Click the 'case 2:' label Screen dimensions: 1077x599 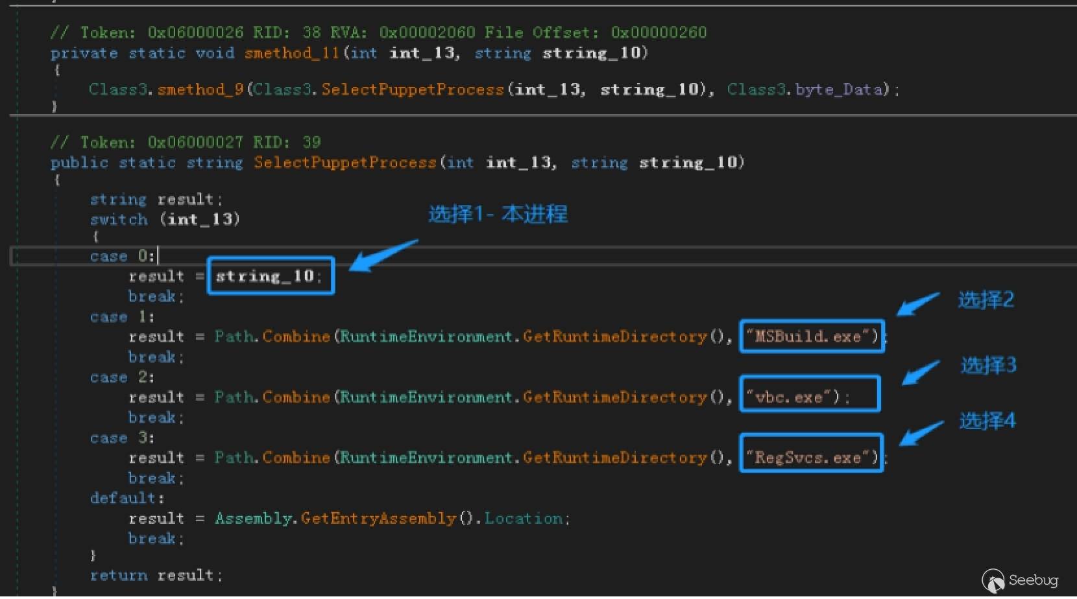click(x=122, y=377)
